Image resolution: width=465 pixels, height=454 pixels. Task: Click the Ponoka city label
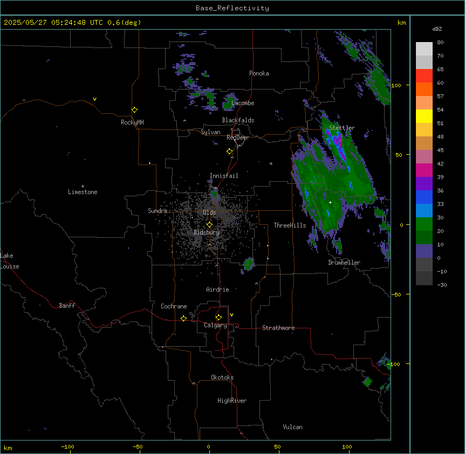tap(259, 73)
